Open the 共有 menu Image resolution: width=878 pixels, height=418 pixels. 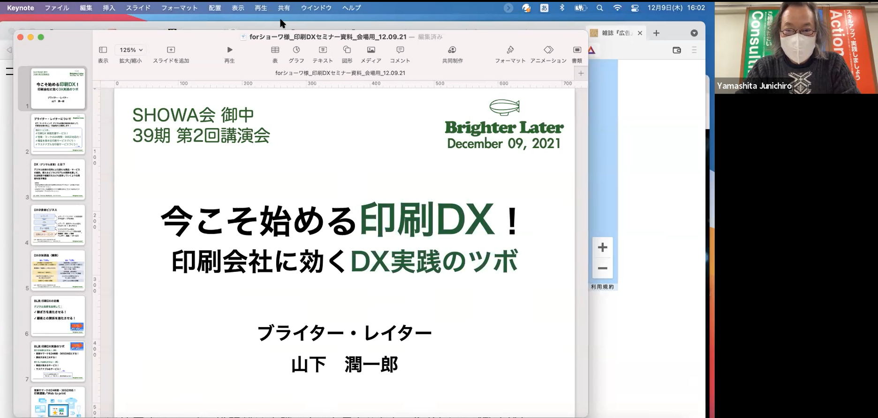[x=284, y=8]
